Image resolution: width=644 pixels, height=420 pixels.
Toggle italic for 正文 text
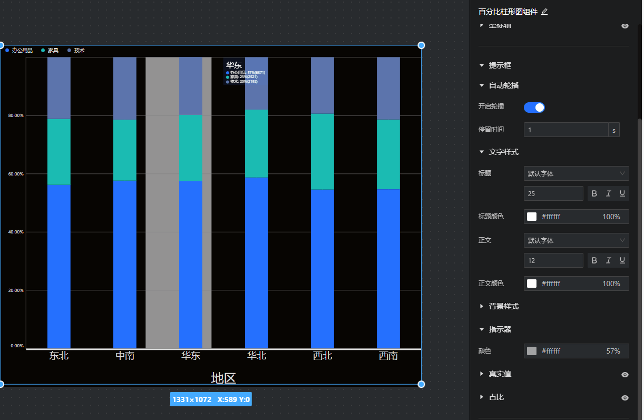click(x=608, y=260)
